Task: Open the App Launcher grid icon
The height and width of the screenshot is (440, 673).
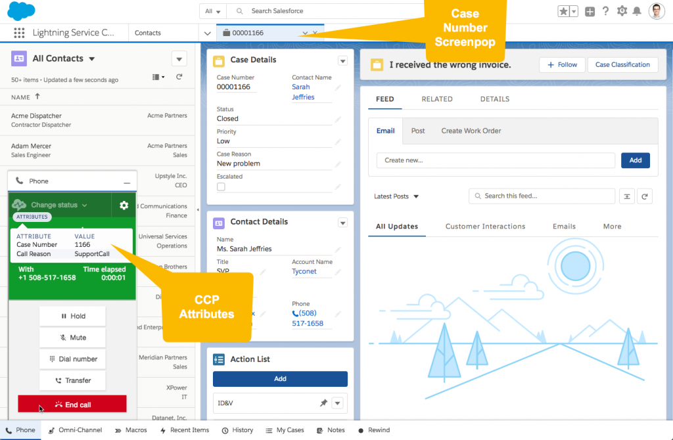Action: pyautogui.click(x=19, y=33)
